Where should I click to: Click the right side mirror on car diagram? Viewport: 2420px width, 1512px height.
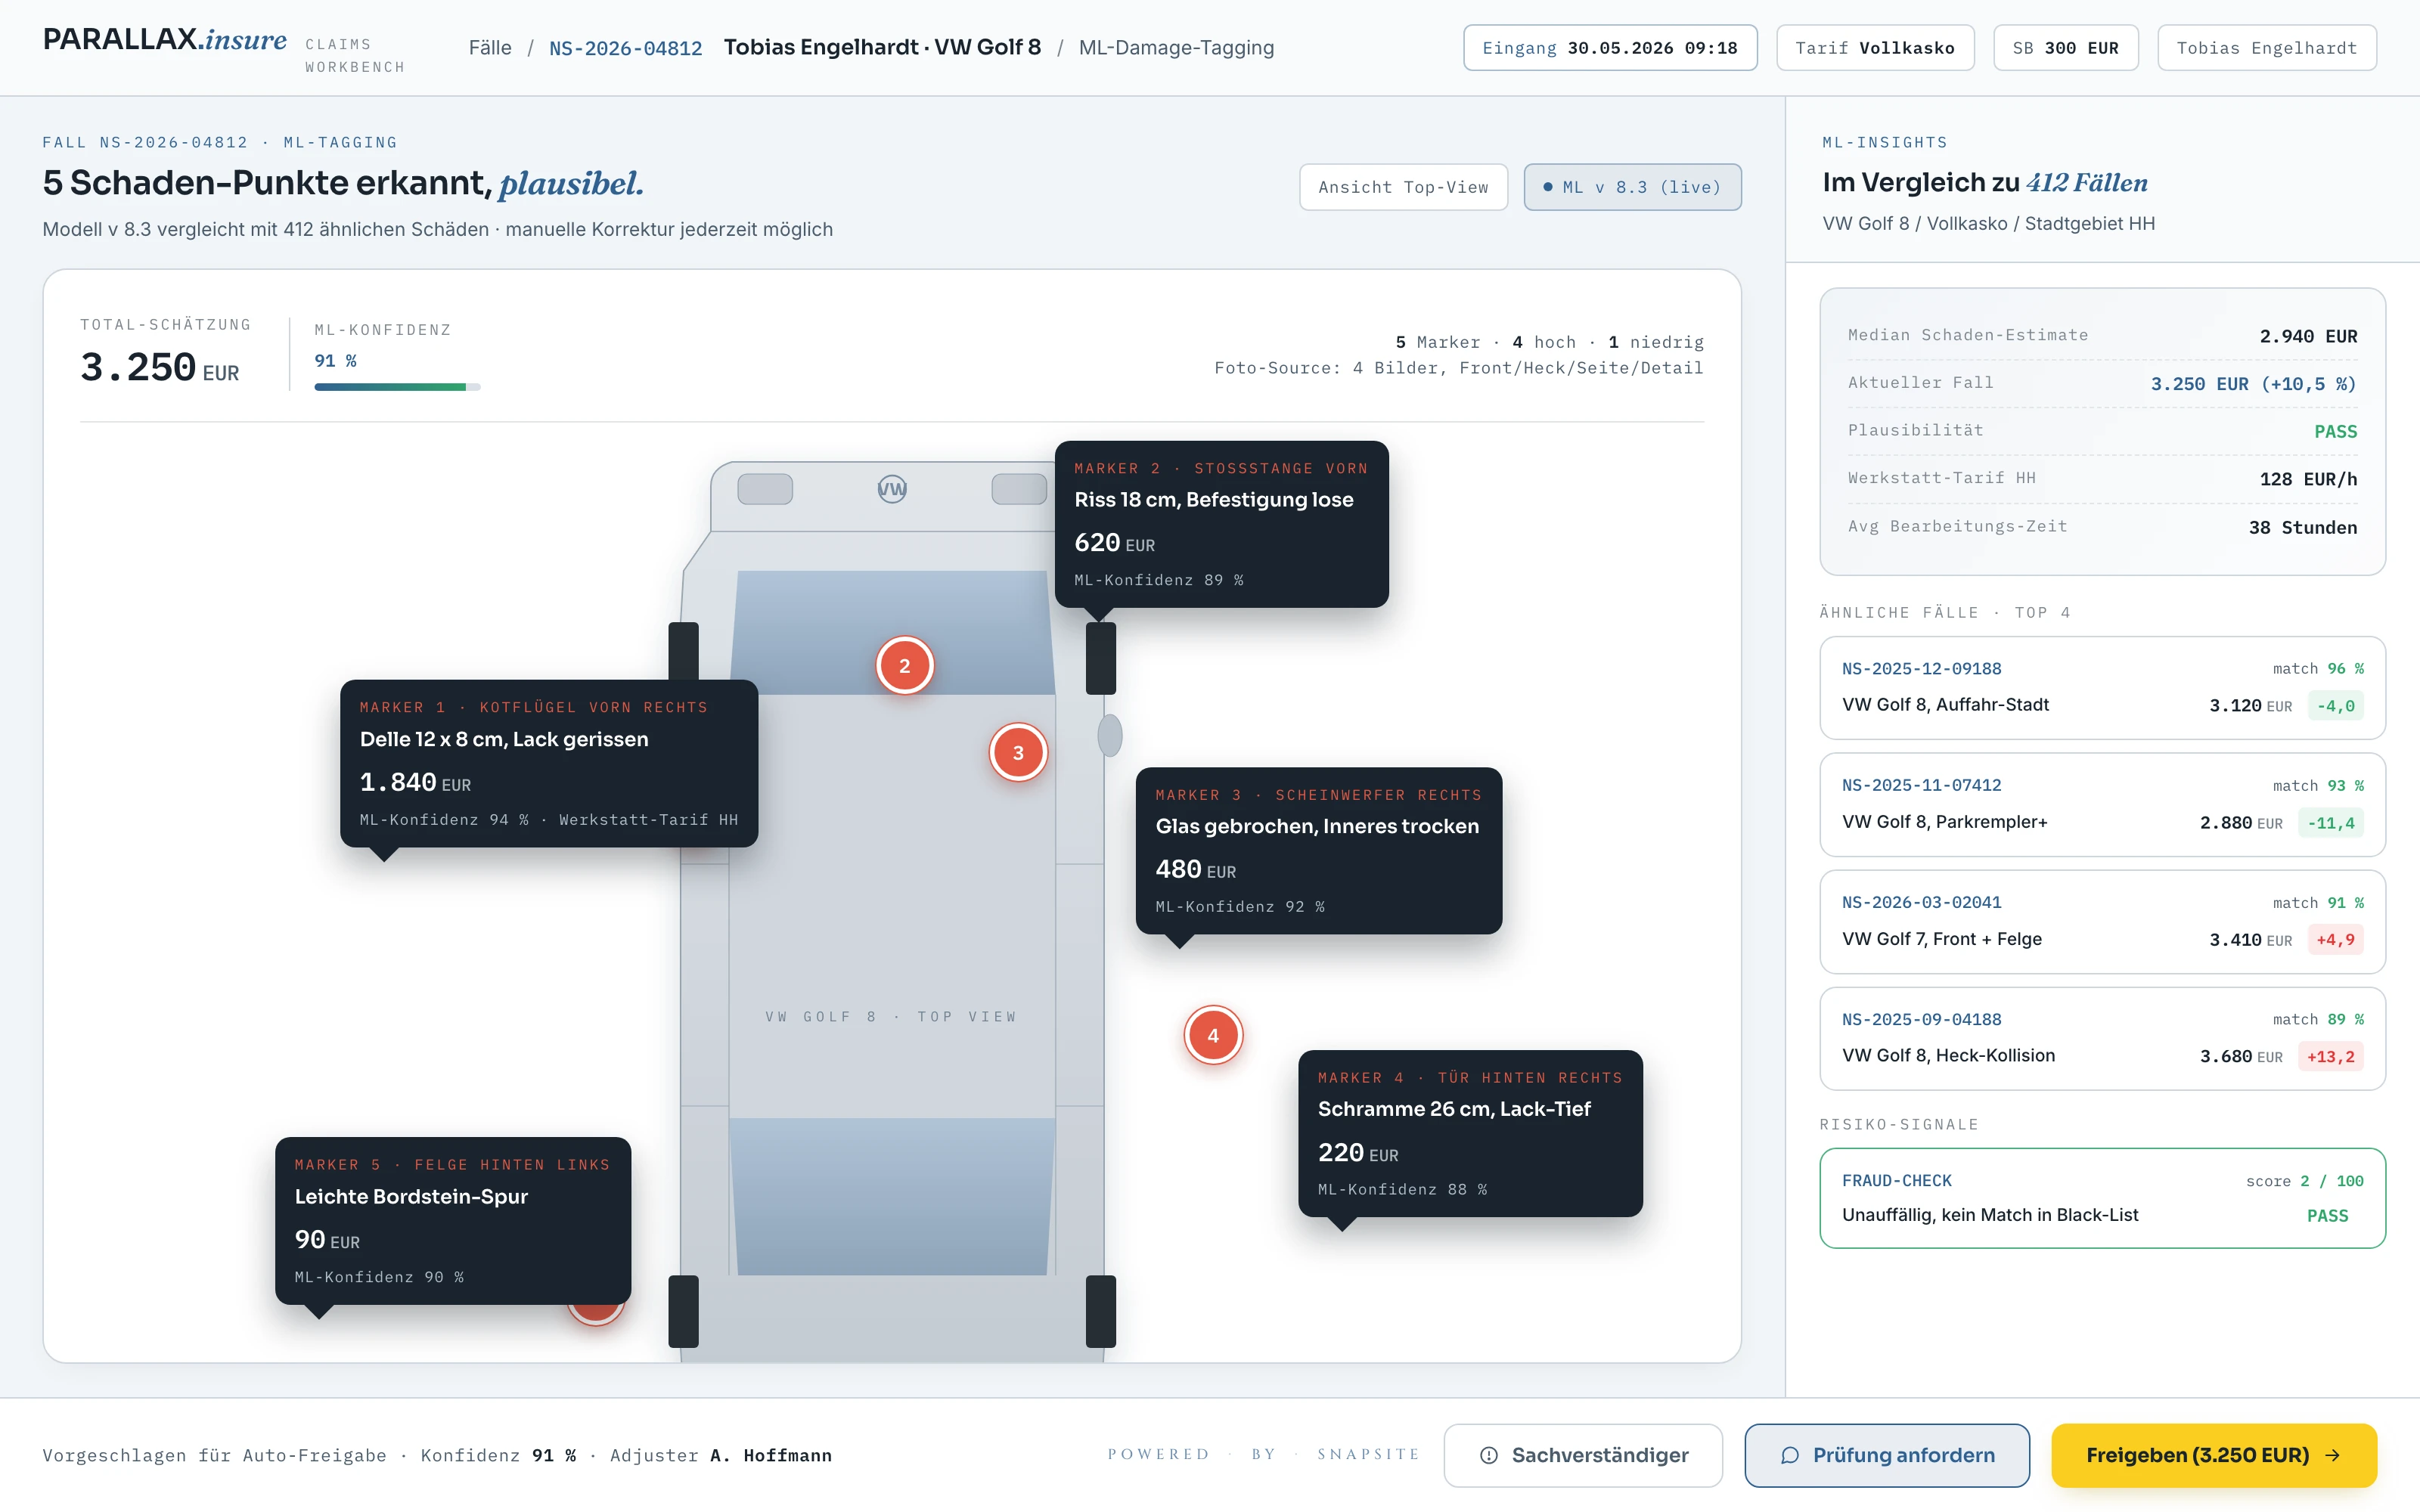point(1110,735)
